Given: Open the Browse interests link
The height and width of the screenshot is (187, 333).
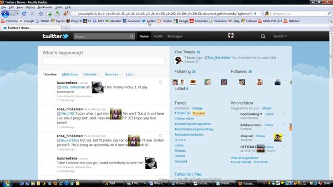Looking at the screenshot, I should click(241, 162).
